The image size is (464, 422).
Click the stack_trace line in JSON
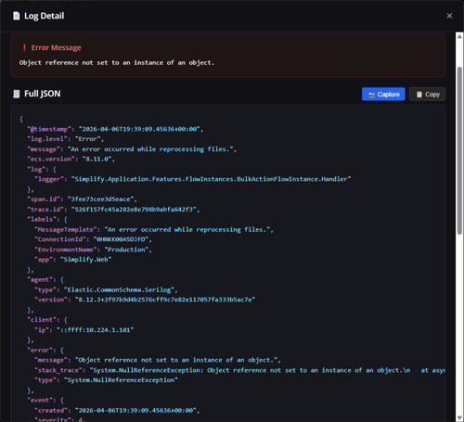coord(239,370)
